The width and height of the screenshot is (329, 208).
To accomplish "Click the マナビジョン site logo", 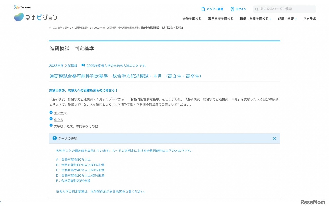I will coord(35,17).
